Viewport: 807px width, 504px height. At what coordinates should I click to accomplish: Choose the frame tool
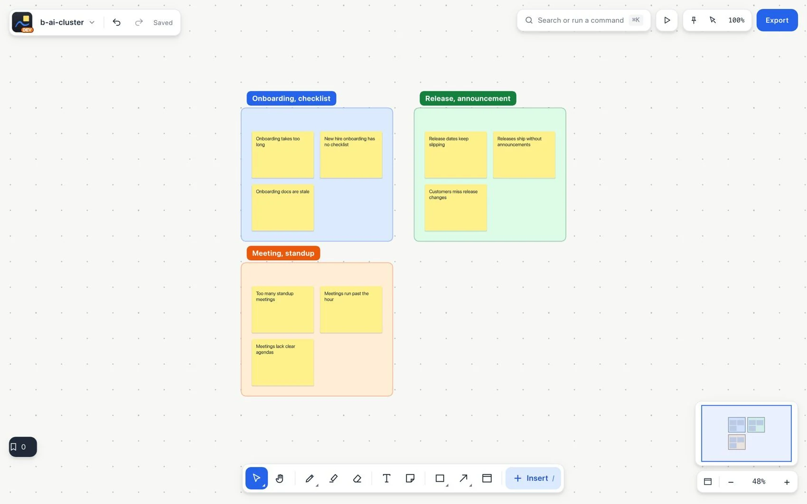[x=487, y=478]
